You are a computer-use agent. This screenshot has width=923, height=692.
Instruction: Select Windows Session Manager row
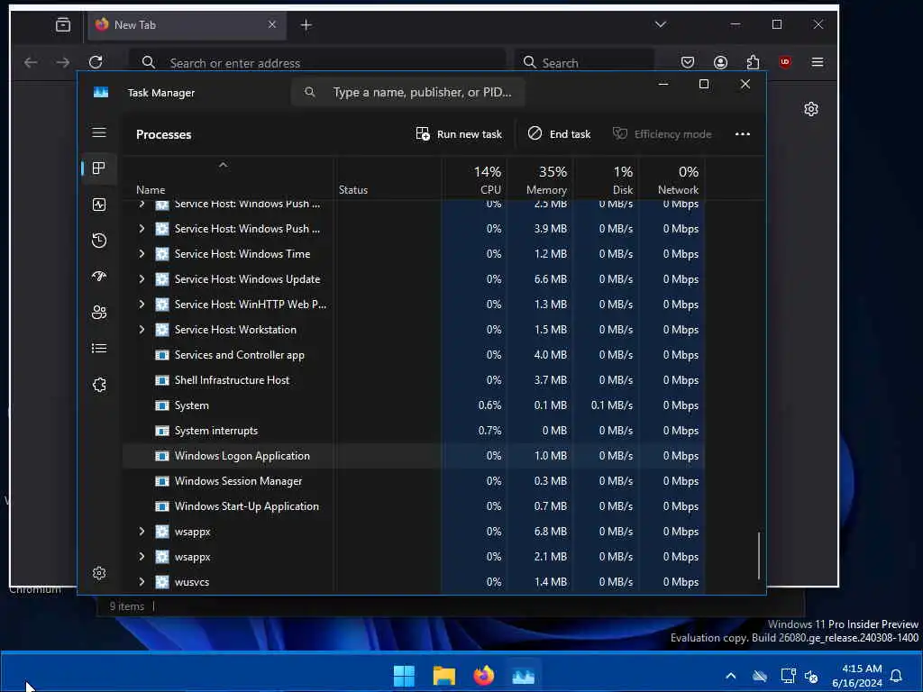414,481
